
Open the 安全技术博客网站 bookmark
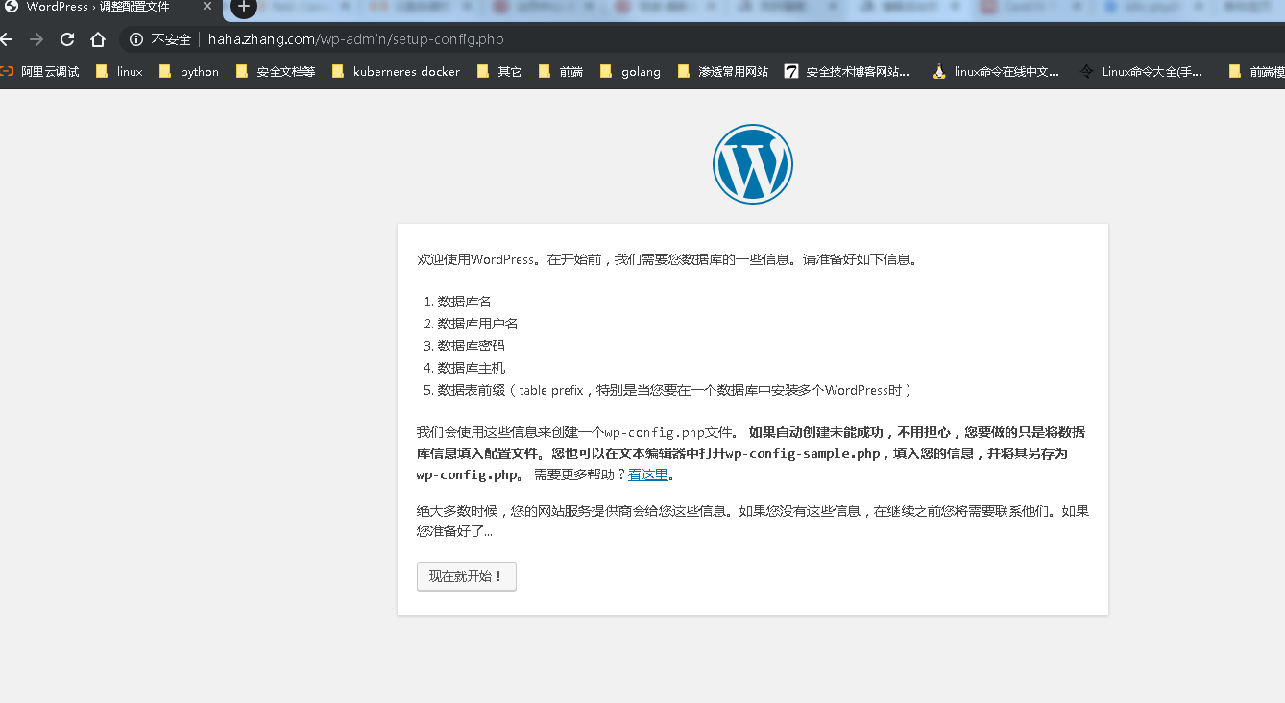tap(847, 71)
